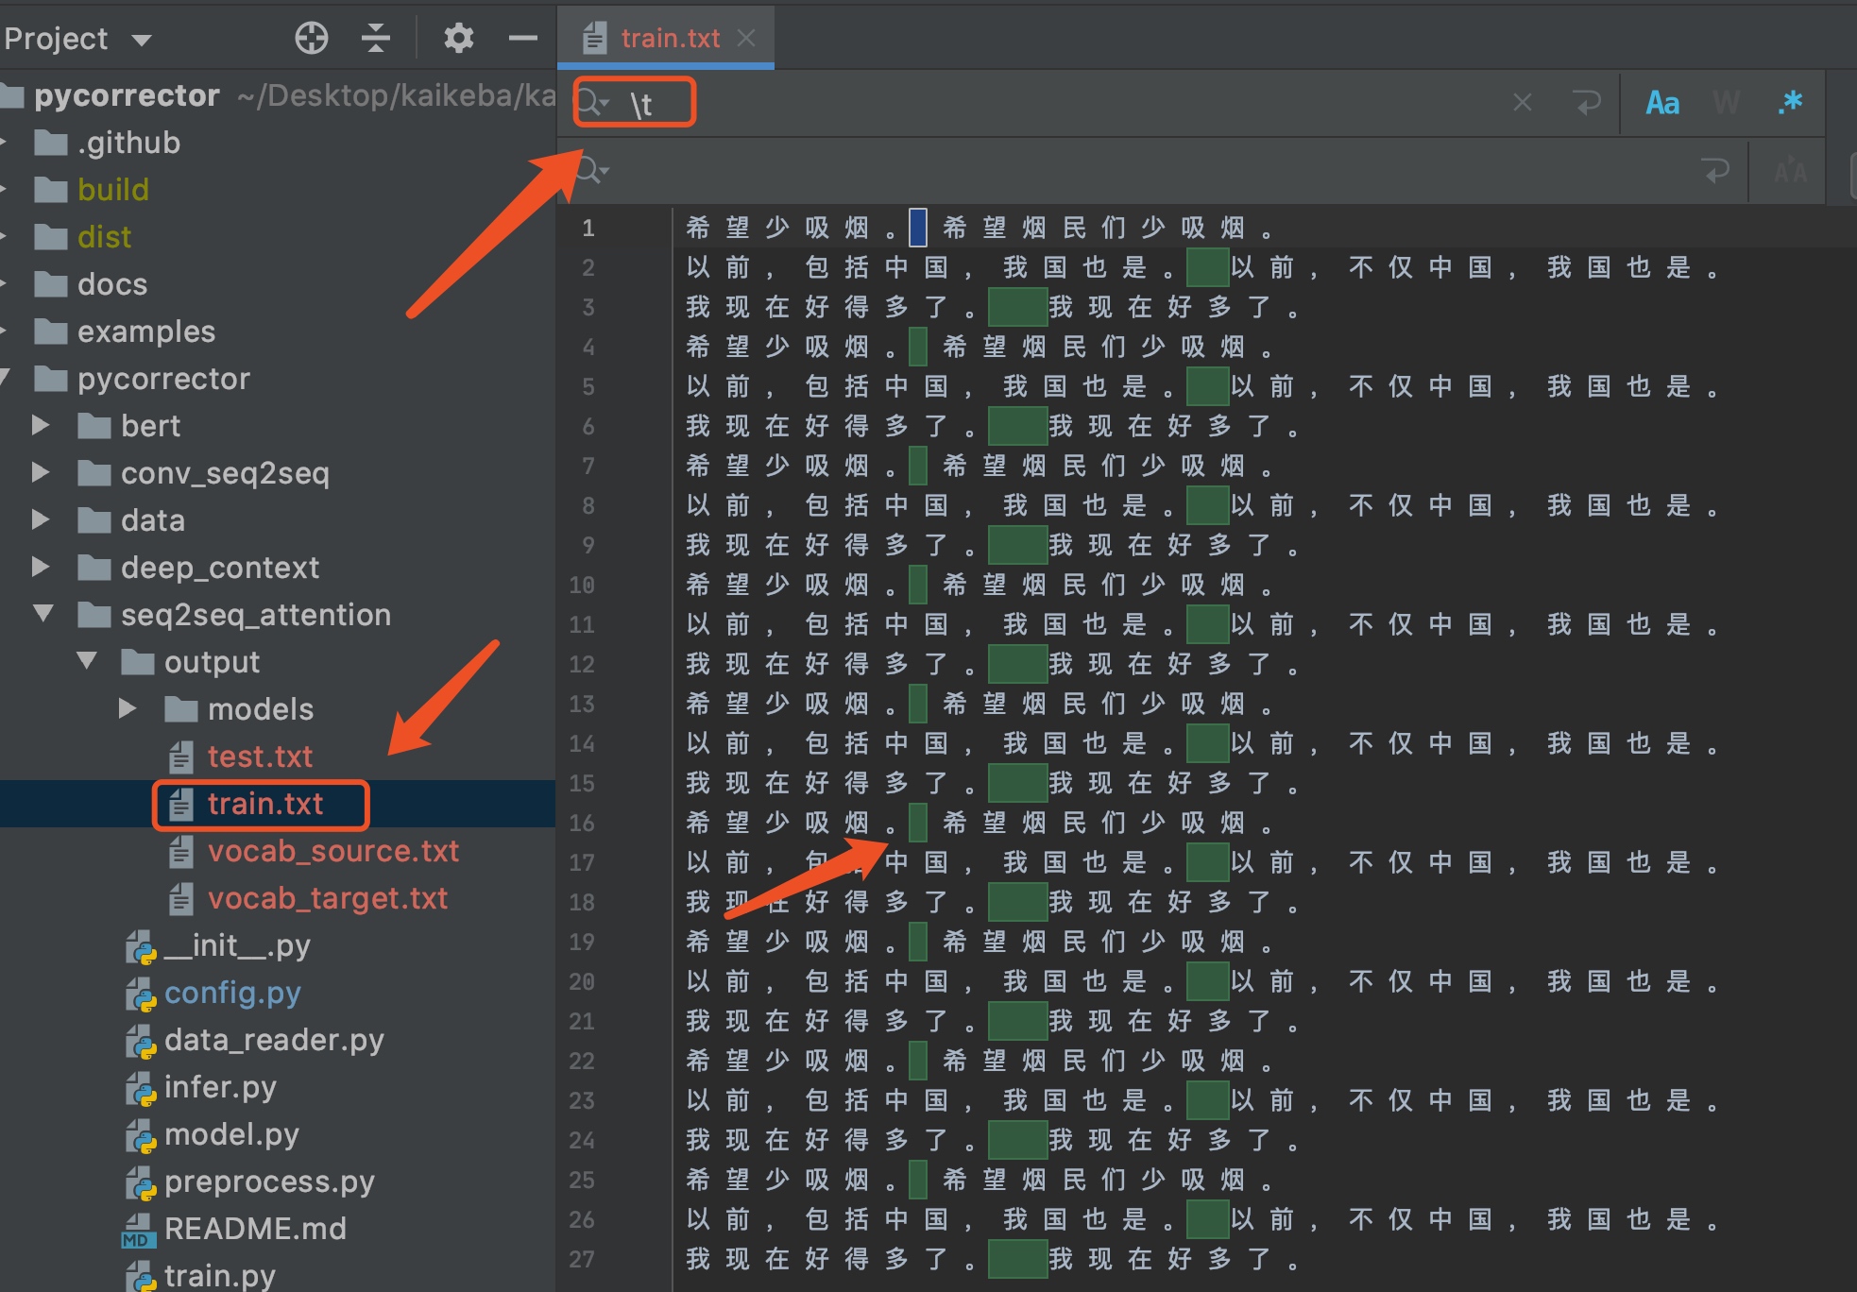Screen dimensions: 1857x1292
Task: Toggle Regex option in search bar
Action: (1789, 102)
